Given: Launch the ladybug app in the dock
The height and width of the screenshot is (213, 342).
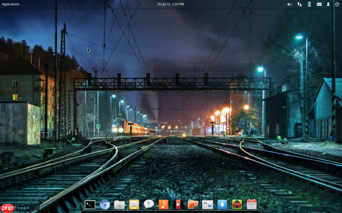Looking at the screenshot, I should [x=237, y=205].
